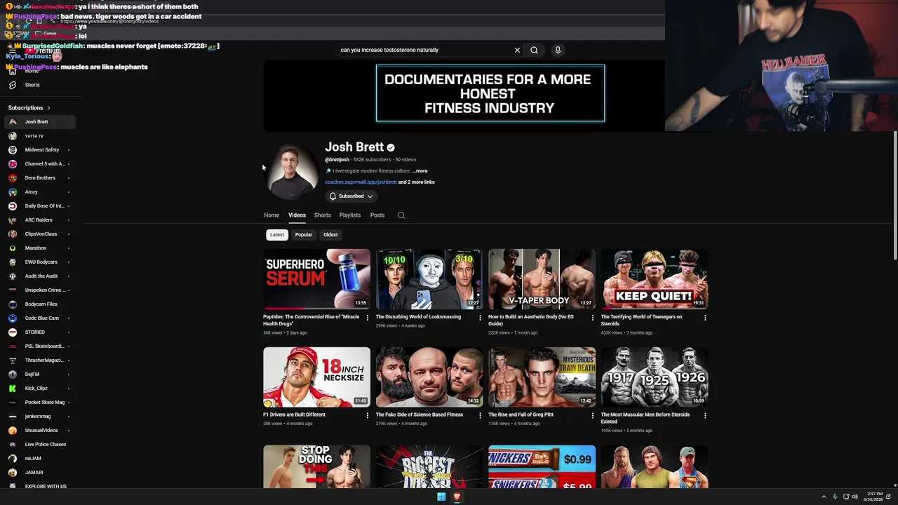The width and height of the screenshot is (898, 505).
Task: Expand channel description with ...more
Action: [420, 171]
